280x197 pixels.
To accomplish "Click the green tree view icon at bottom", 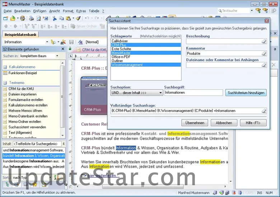I will [7, 184].
